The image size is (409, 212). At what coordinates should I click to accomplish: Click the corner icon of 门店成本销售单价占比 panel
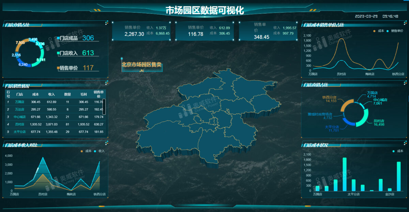tap(405, 22)
